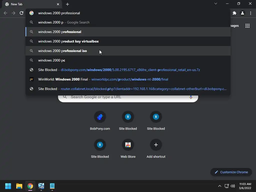The image size is (256, 192).
Task: Select the New Tab tab
Action: point(32,4)
